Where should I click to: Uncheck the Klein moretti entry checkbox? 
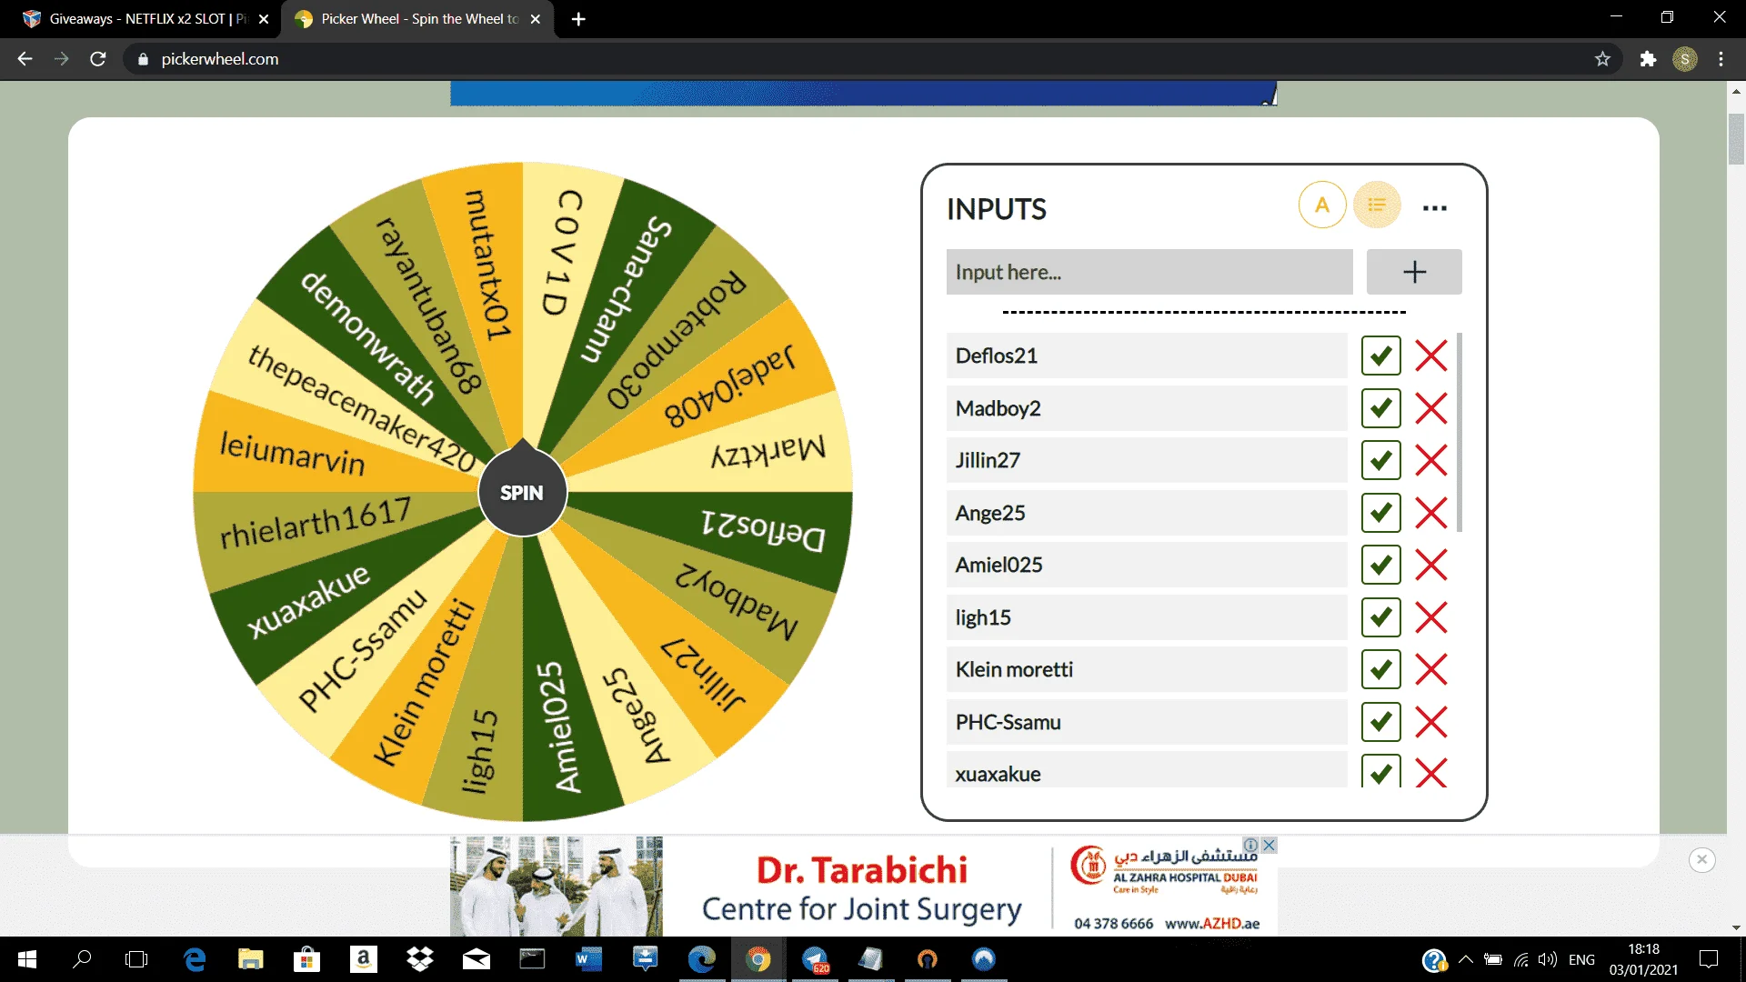tap(1380, 669)
